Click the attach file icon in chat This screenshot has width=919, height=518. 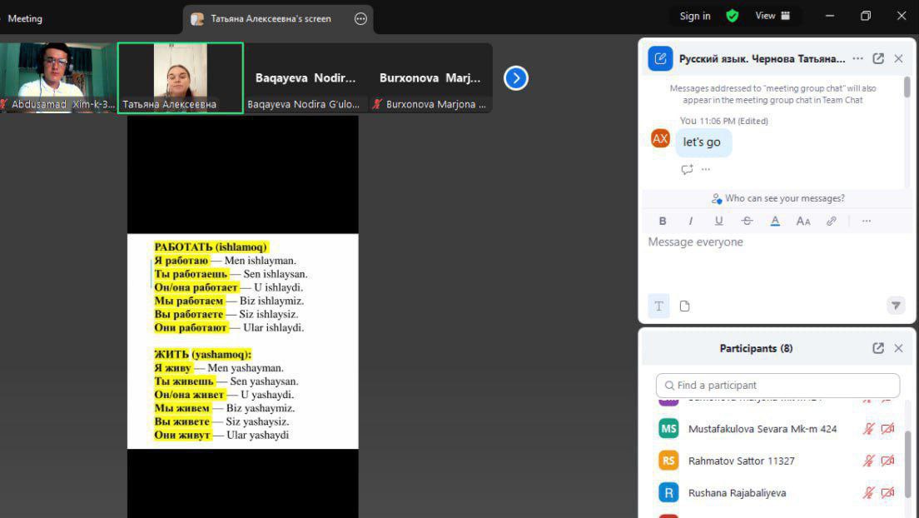click(684, 306)
